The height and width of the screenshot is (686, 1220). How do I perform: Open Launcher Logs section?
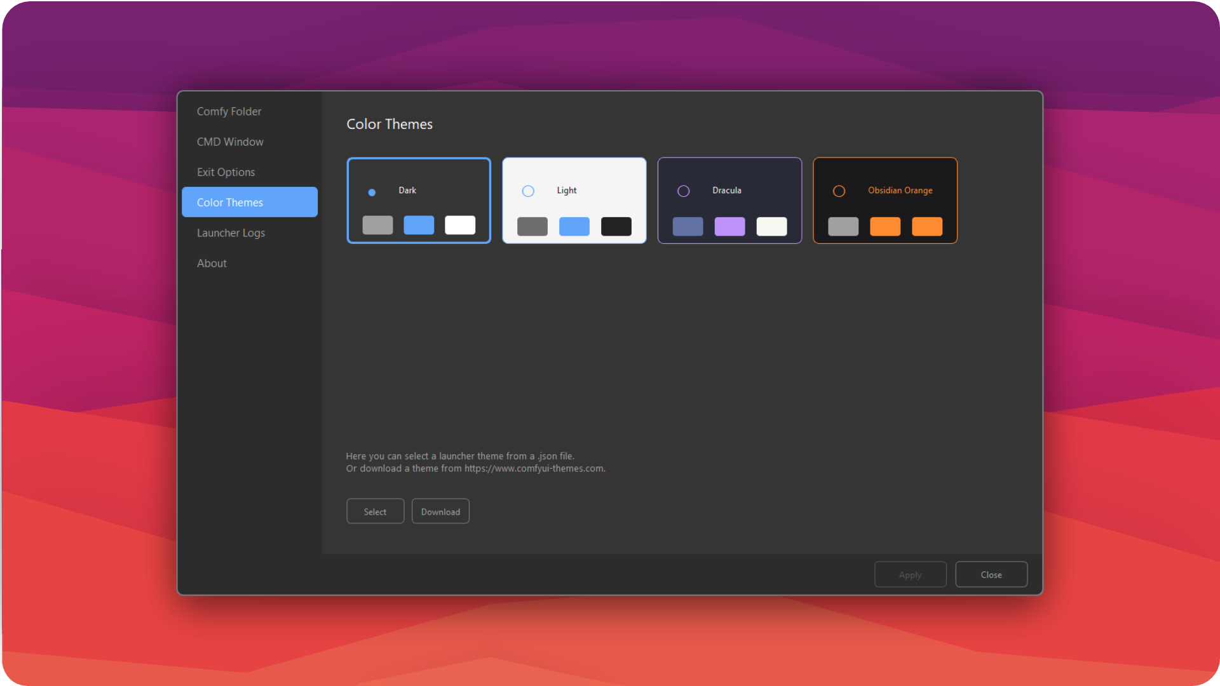pos(250,232)
